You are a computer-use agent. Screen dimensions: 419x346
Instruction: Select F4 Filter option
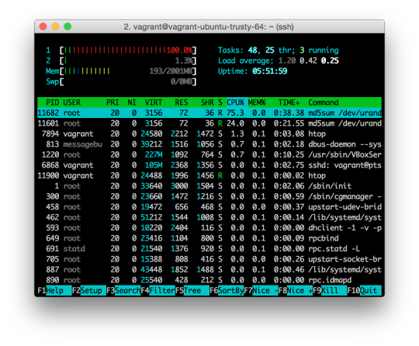[x=158, y=290]
